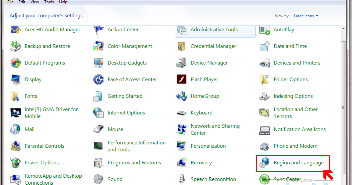Click the Administrative Tools icon

(182, 30)
